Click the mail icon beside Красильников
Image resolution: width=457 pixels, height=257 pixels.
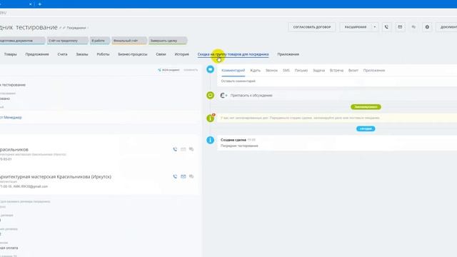tap(183, 149)
